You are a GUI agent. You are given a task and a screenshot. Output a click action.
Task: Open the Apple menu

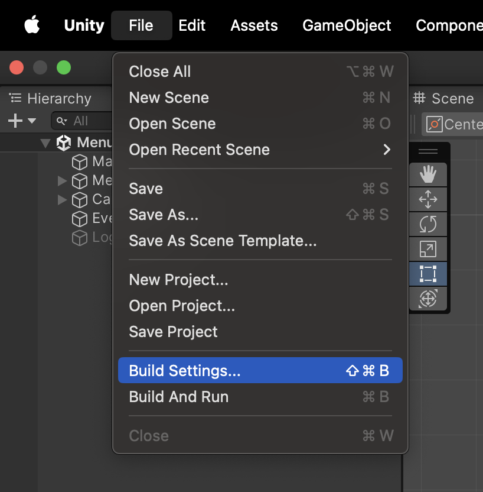32,25
